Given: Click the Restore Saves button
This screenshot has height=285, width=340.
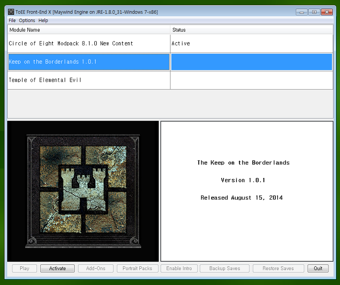Looking at the screenshot, I should point(278,269).
